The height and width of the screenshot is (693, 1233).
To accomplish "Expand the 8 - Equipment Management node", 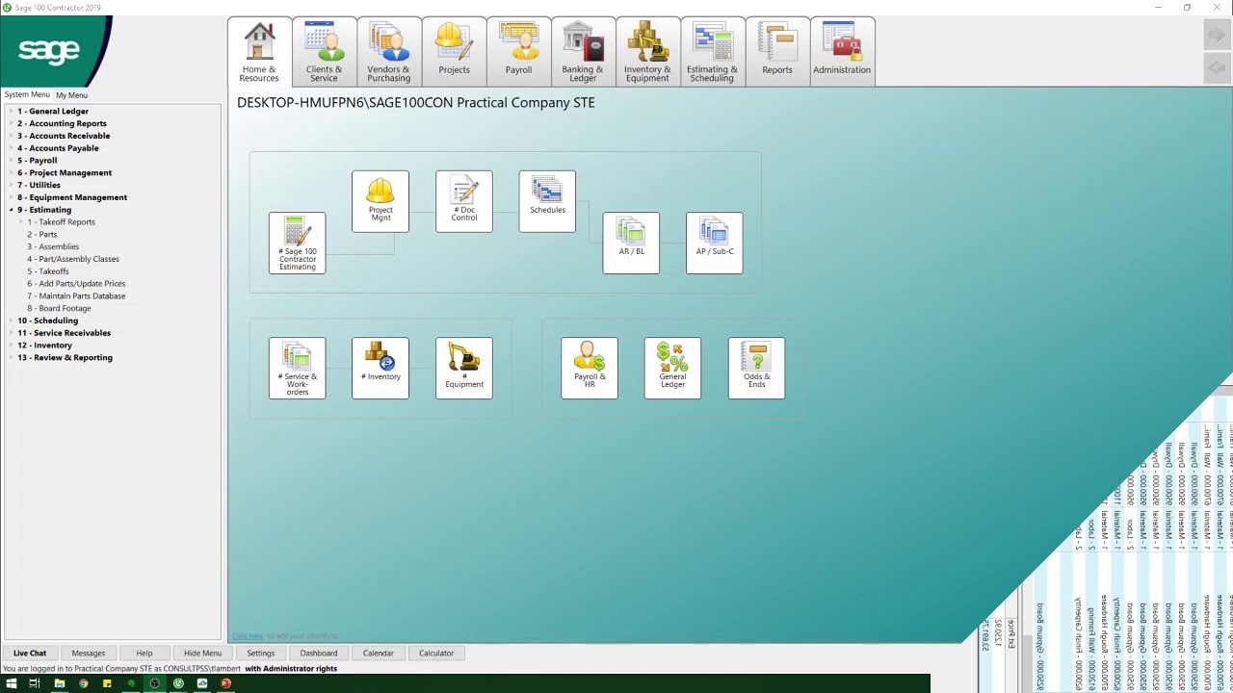I will [11, 197].
